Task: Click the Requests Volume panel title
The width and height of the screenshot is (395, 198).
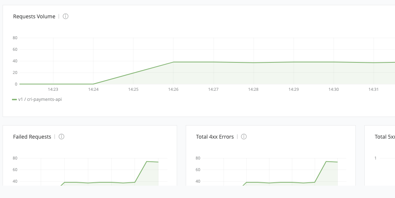Action: (34, 16)
